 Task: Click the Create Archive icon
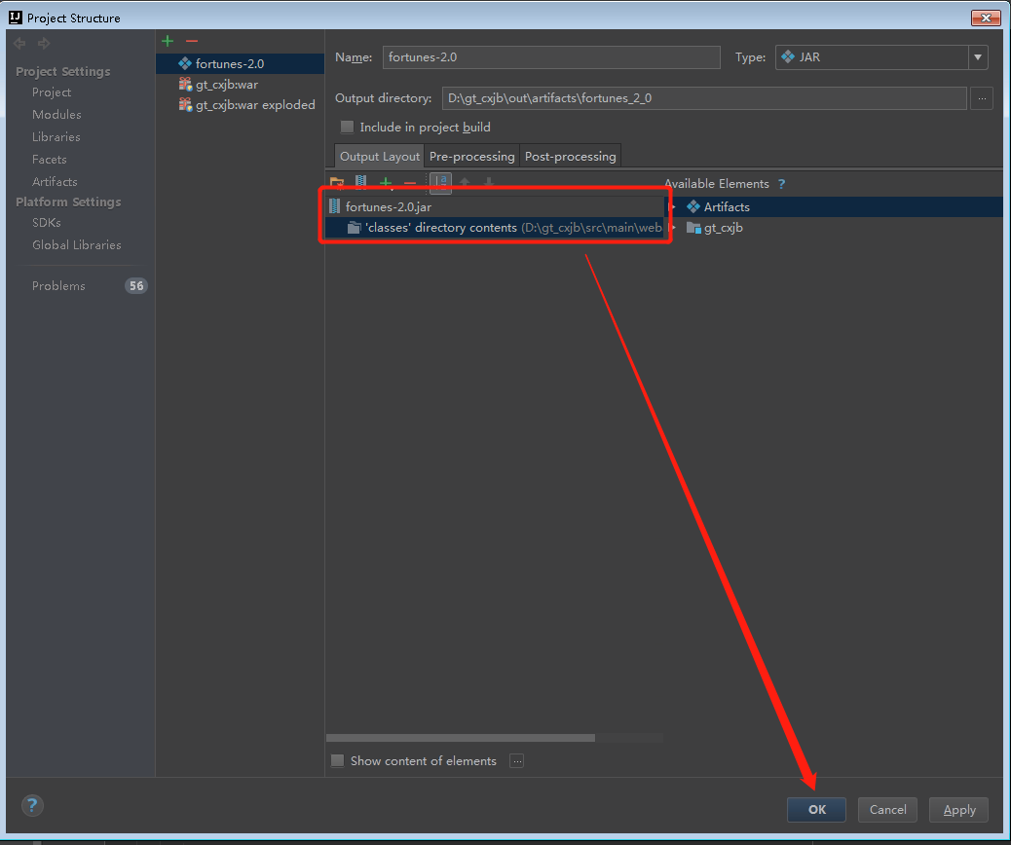360,182
